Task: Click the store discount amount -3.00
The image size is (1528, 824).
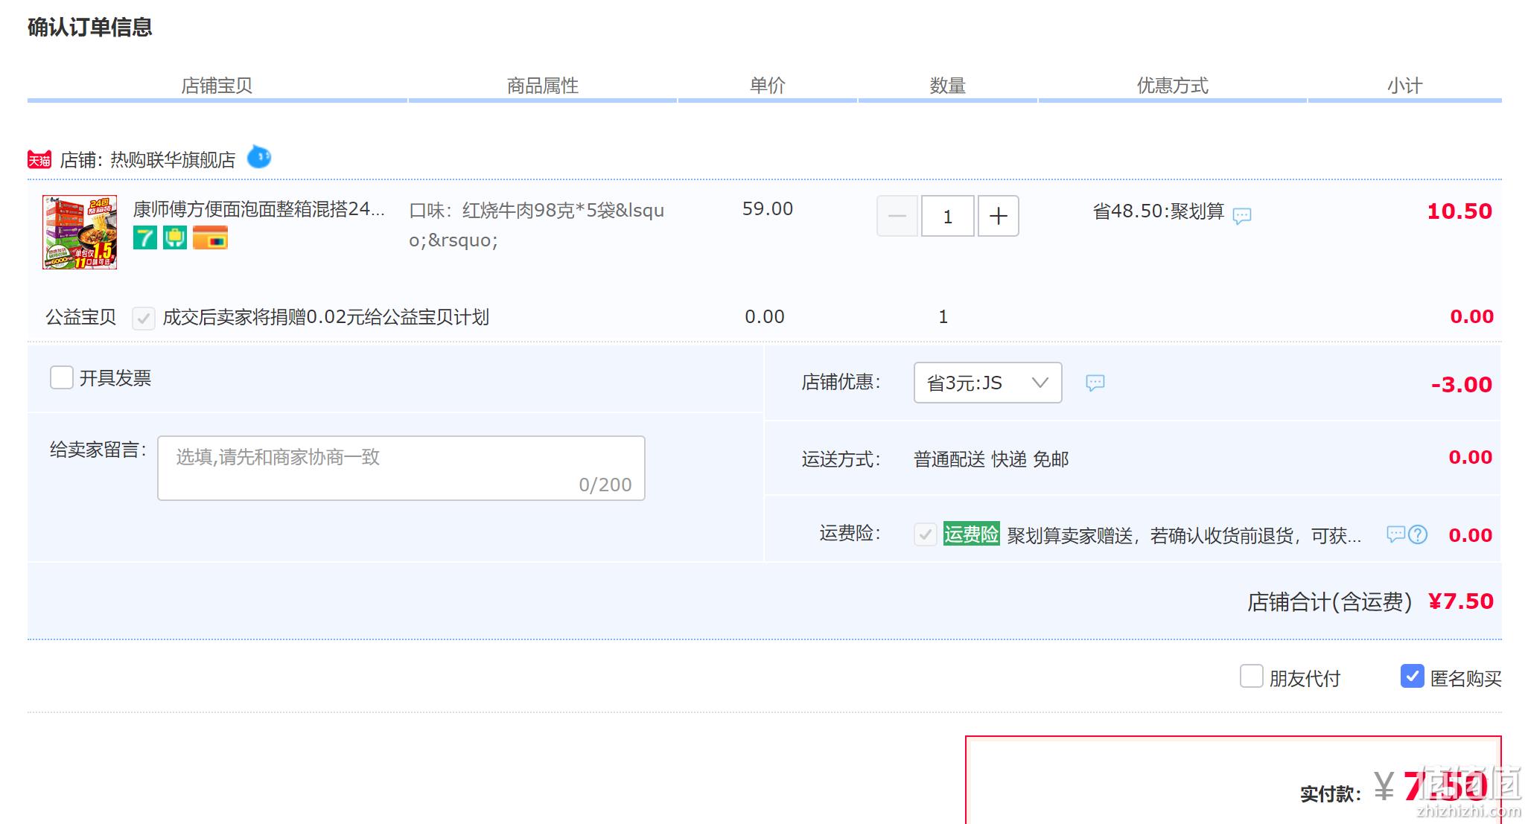Action: pyautogui.click(x=1462, y=385)
